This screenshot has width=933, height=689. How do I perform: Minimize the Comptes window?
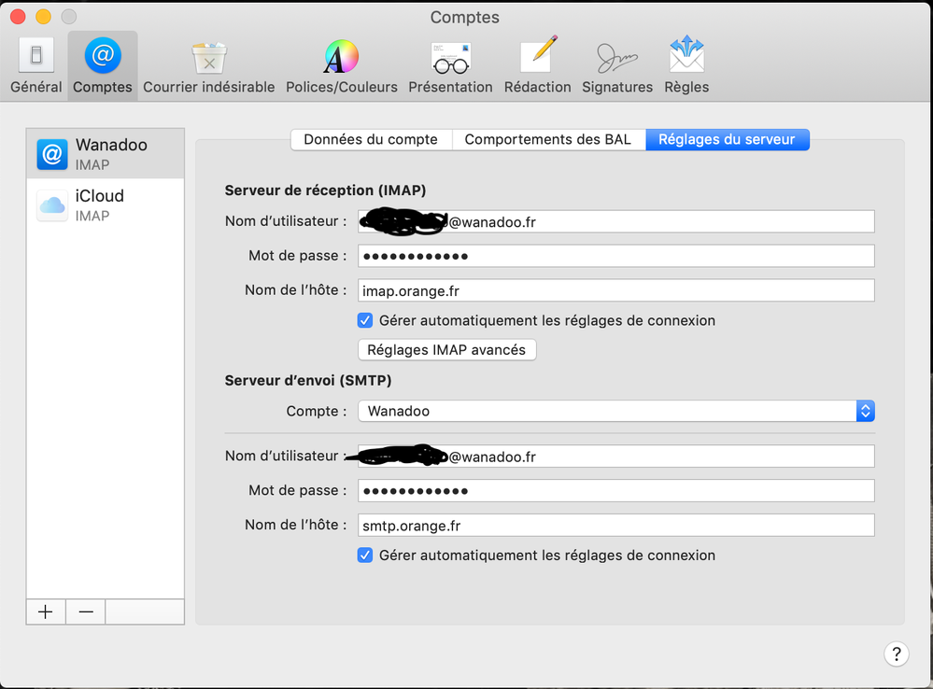44,17
